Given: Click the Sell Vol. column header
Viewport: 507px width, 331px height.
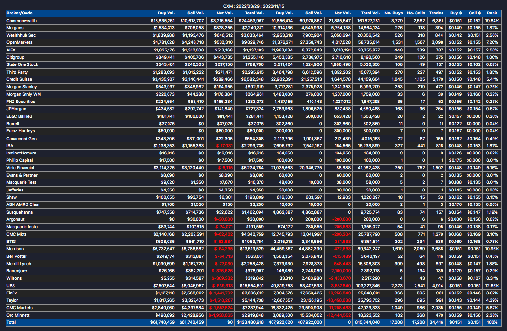Looking at the screenshot, I should click(313, 13).
